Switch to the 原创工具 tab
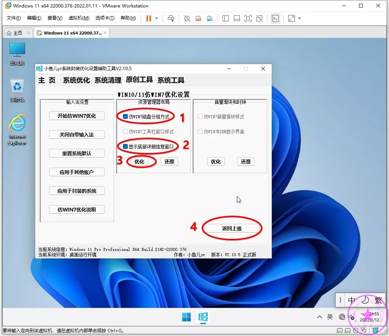Image resolution: width=389 pixels, height=336 pixels. tap(139, 79)
